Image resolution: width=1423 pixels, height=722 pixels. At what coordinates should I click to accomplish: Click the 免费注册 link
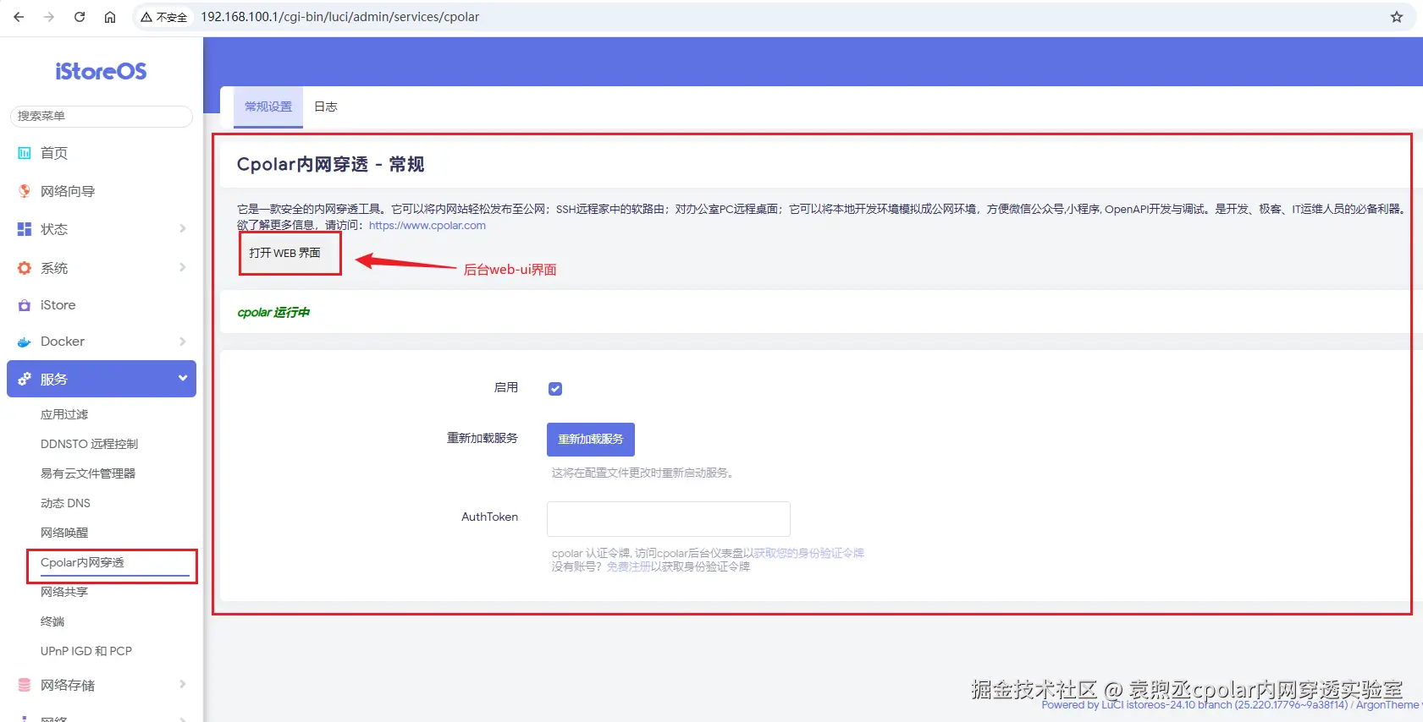pyautogui.click(x=629, y=566)
